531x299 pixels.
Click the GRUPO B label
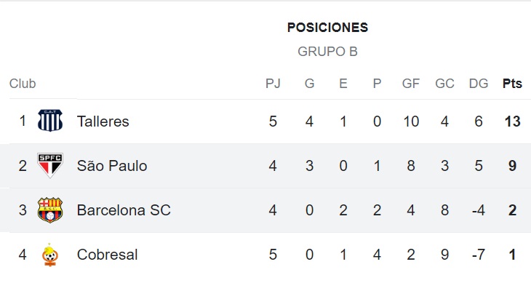(x=327, y=52)
